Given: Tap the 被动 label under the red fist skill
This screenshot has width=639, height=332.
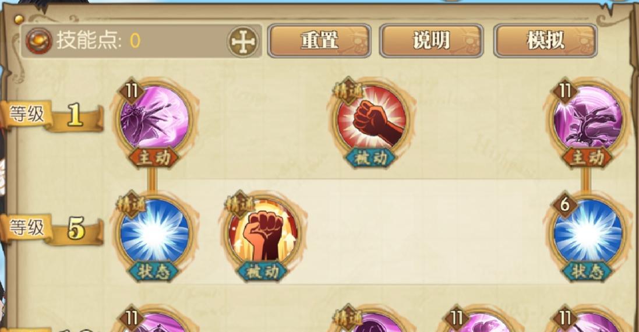Looking at the screenshot, I should 370,157.
